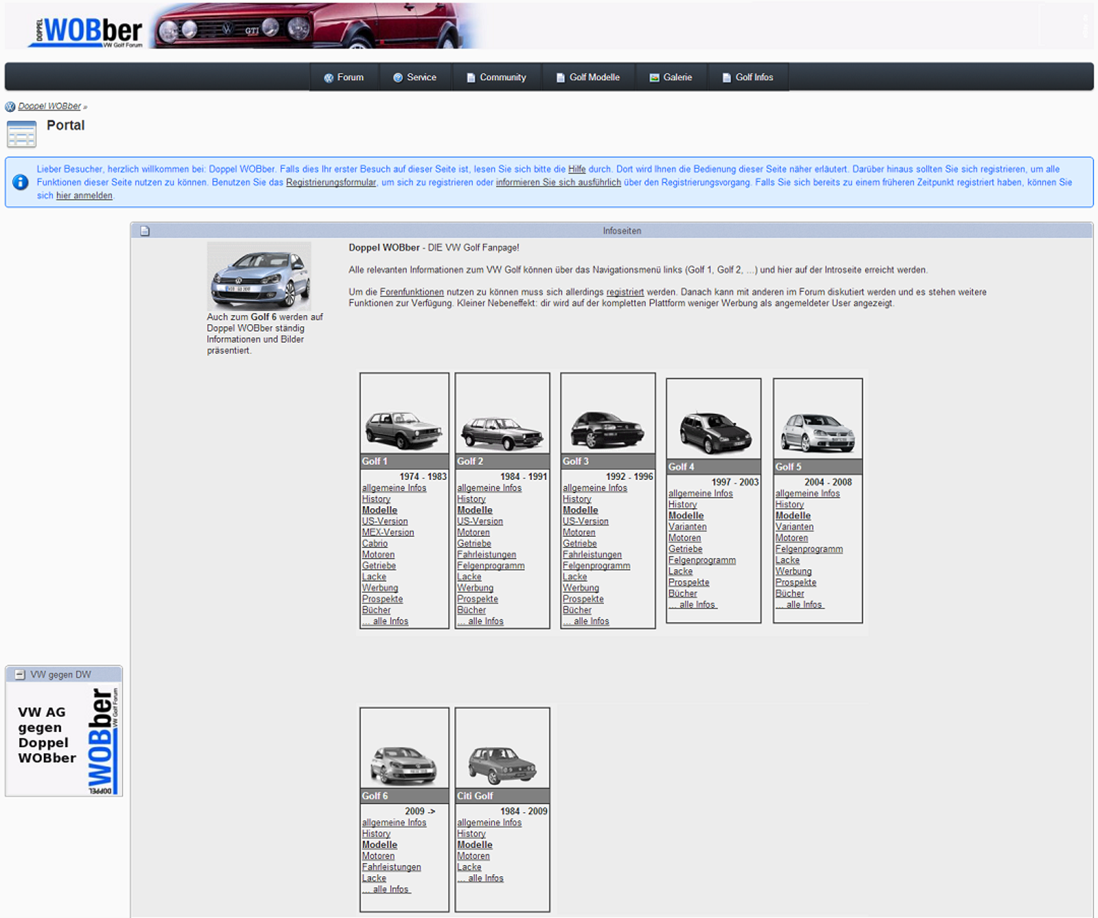Open Golf 4 Motoren link
Image resolution: width=1098 pixels, height=918 pixels.
[685, 538]
